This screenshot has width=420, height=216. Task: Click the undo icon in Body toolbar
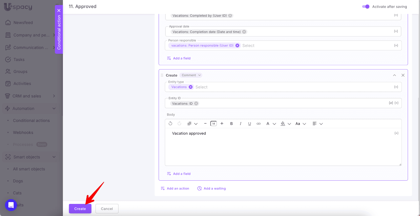tap(170, 124)
